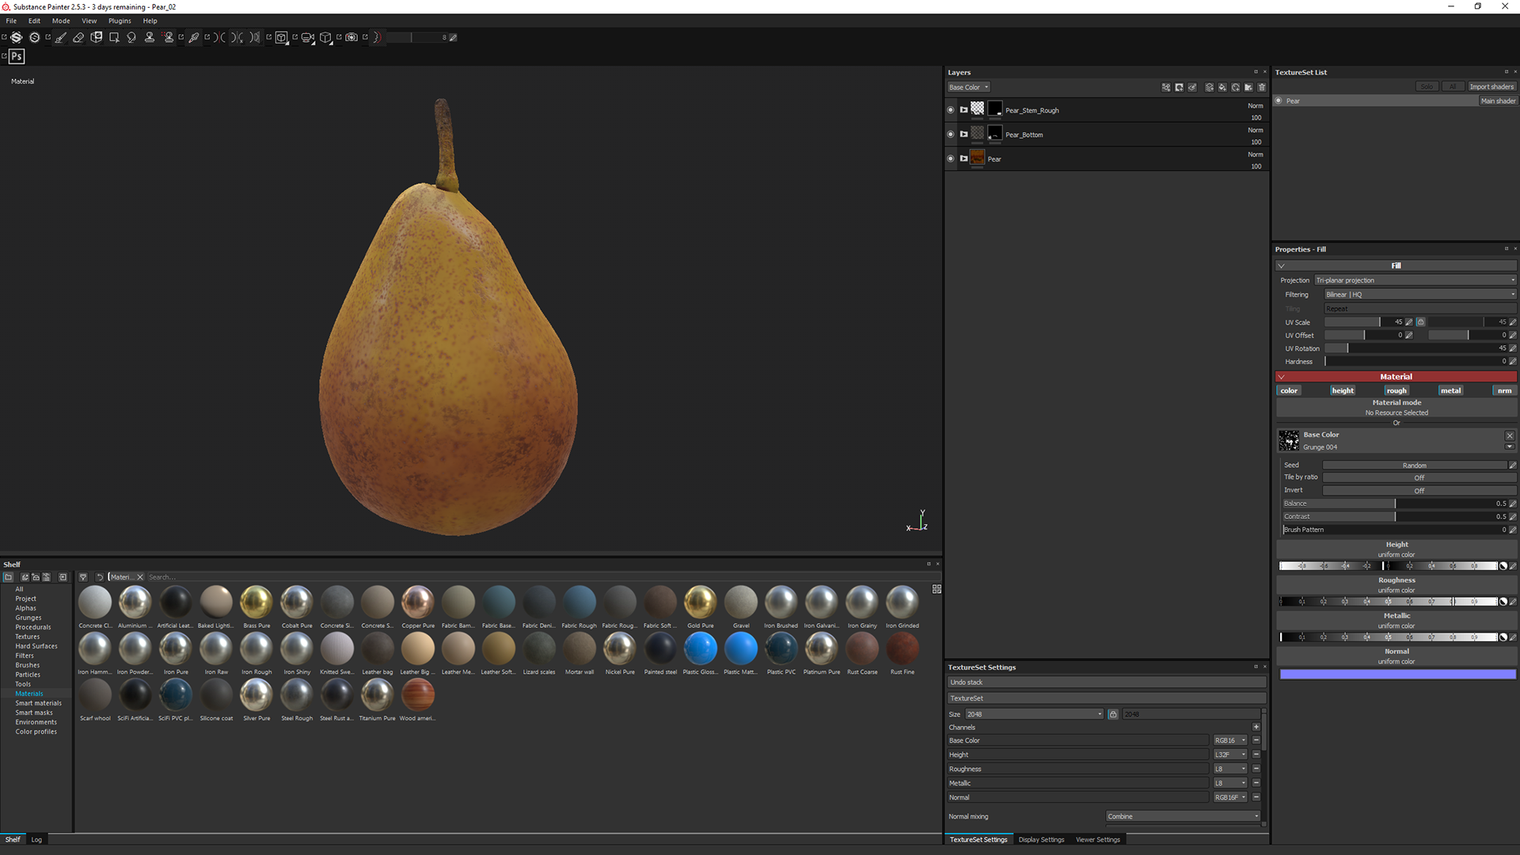Open the Plugins menu
Image resolution: width=1520 pixels, height=855 pixels.
(x=120, y=21)
